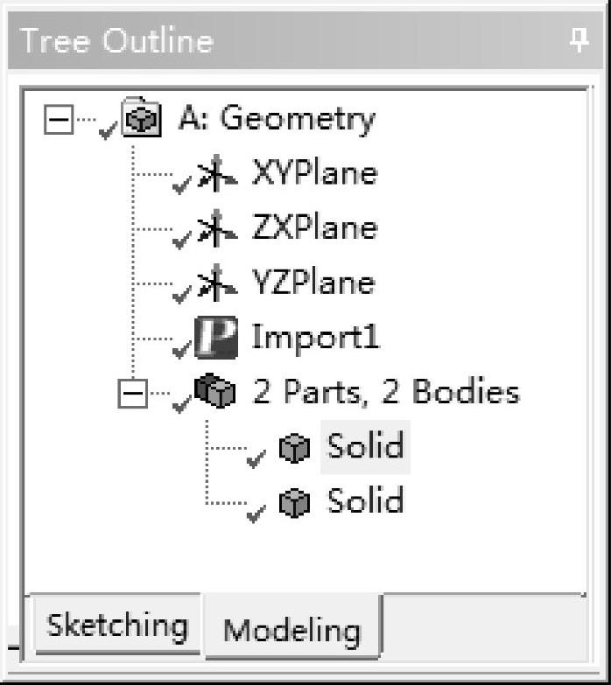
Task: Click the highlighted Solid body icon
Action: [294, 448]
